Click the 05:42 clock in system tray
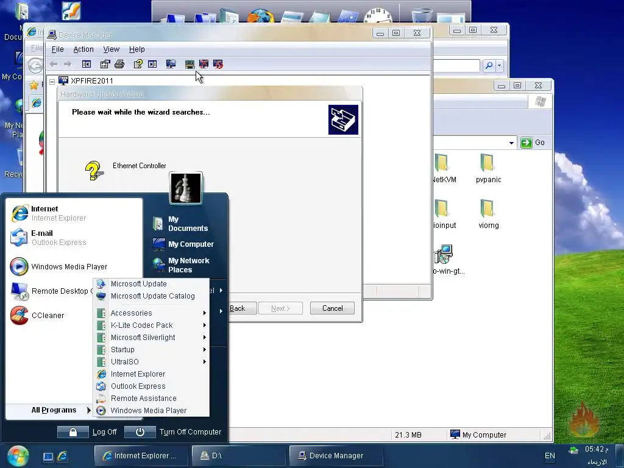This screenshot has height=468, width=624. click(596, 449)
